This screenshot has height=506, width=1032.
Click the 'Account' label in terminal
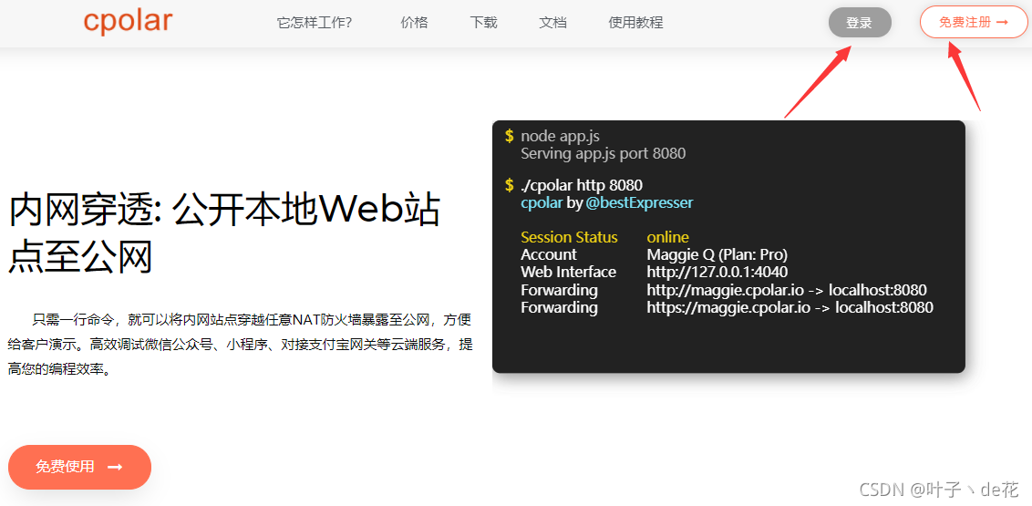click(548, 254)
